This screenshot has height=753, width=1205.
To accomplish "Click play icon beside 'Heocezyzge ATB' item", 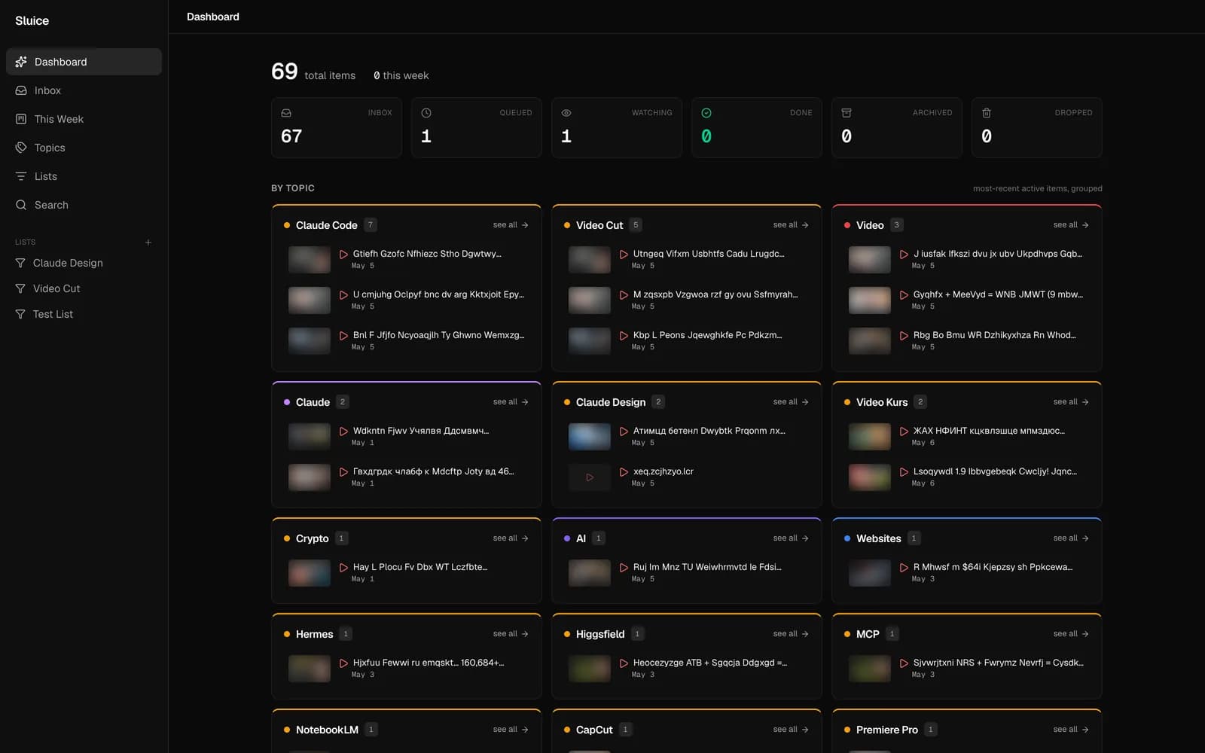I will (x=624, y=663).
